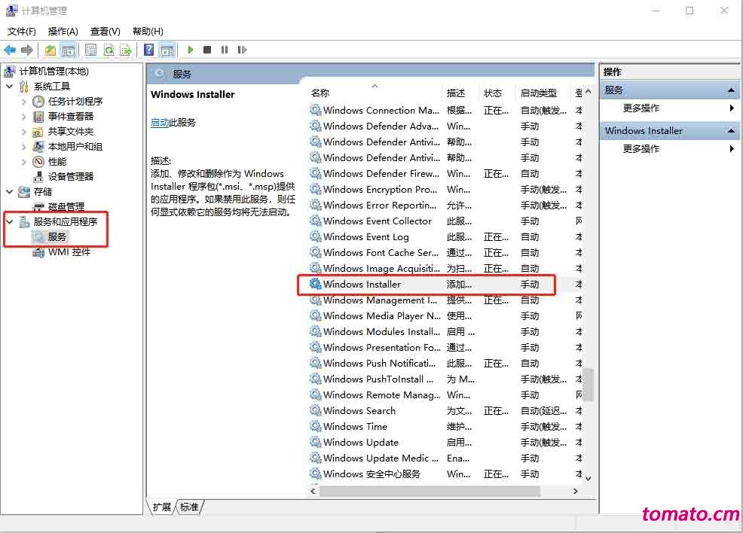Select the Windows Update Medic service row
The width and height of the screenshot is (743, 533).
[445, 458]
